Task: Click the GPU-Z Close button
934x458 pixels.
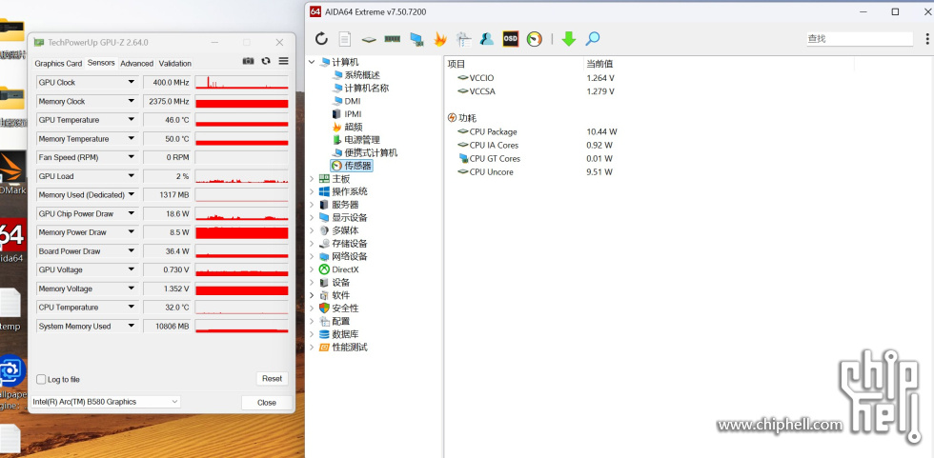Action: pyautogui.click(x=267, y=403)
